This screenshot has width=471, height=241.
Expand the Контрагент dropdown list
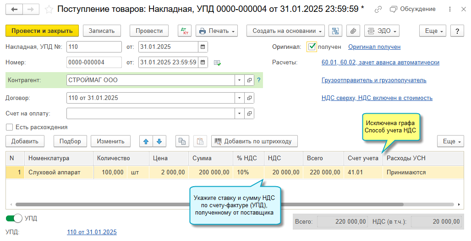(239, 80)
